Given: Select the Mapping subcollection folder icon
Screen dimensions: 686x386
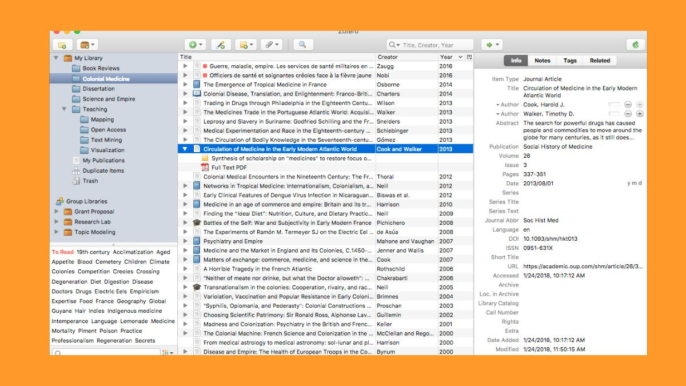Looking at the screenshot, I should coord(84,120).
